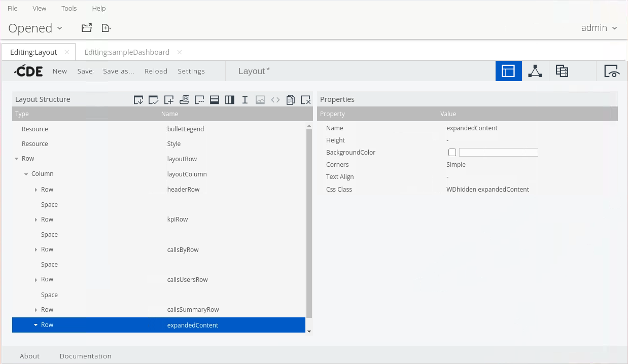Viewport: 628px width, 364px height.
Task: Toggle the BackgroundColor checkbox
Action: click(452, 152)
